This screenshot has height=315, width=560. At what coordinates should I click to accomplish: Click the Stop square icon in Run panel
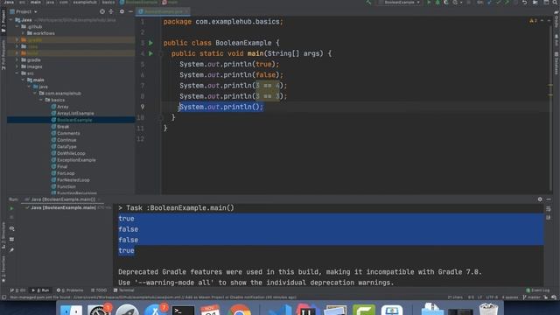11,217
